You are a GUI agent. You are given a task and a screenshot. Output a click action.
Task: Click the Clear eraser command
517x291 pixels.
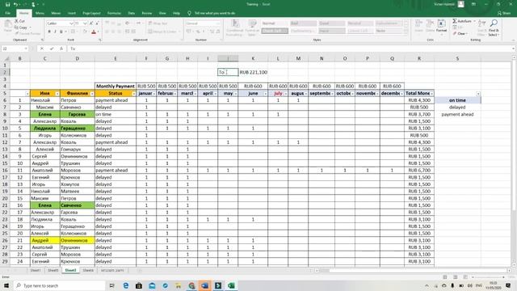(460, 34)
